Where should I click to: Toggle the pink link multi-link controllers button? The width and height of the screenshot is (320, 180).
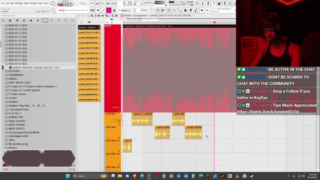[109, 10]
